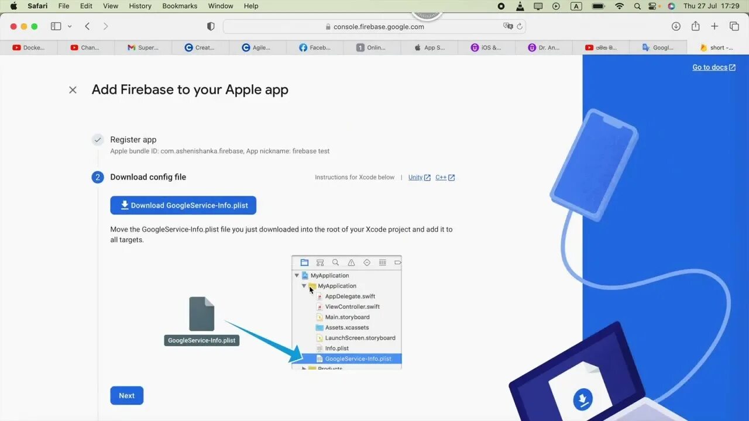749x421 pixels.
Task: Open the Wi-Fi menu
Action: pos(619,6)
